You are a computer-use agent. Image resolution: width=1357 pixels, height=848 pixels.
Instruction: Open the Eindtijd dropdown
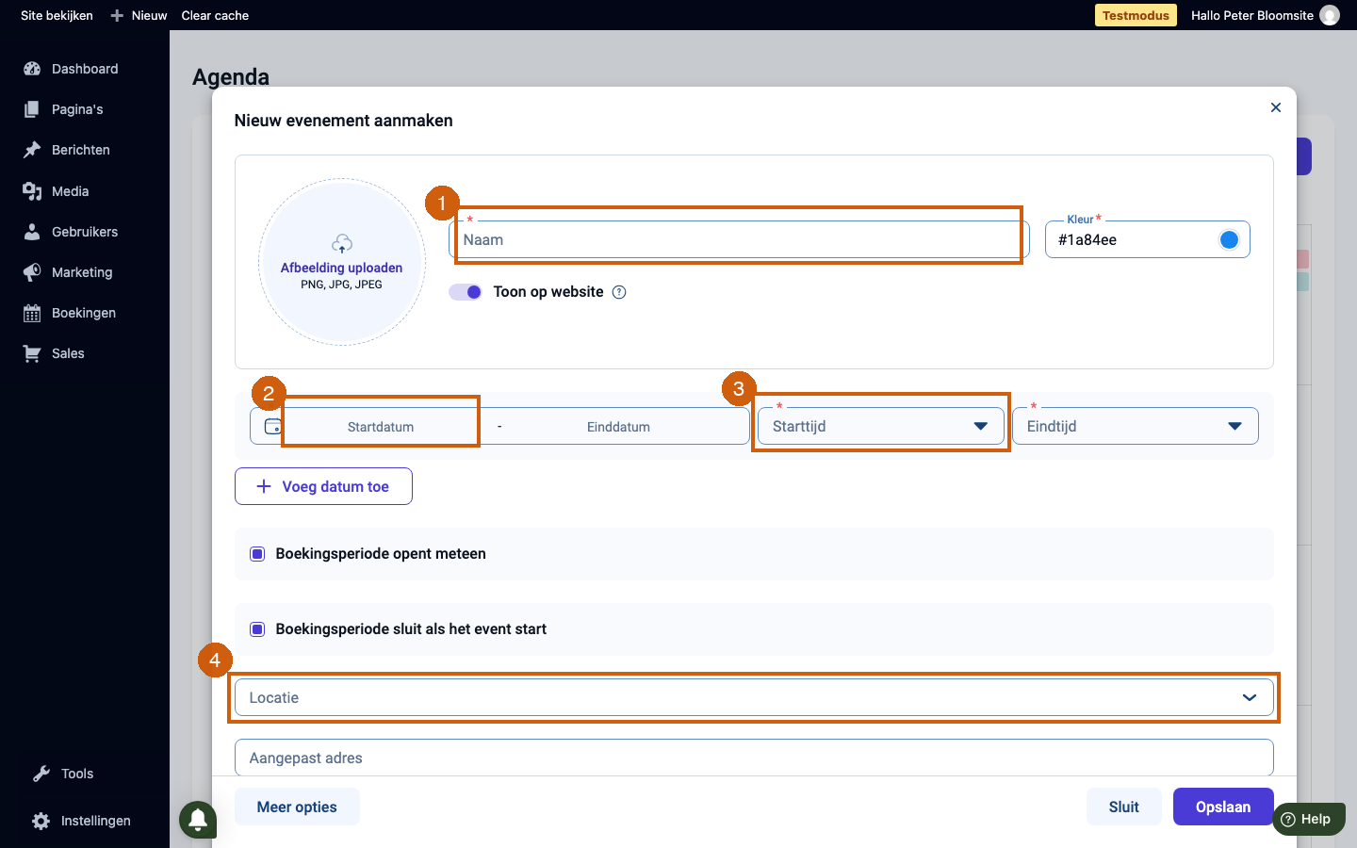pos(1136,426)
